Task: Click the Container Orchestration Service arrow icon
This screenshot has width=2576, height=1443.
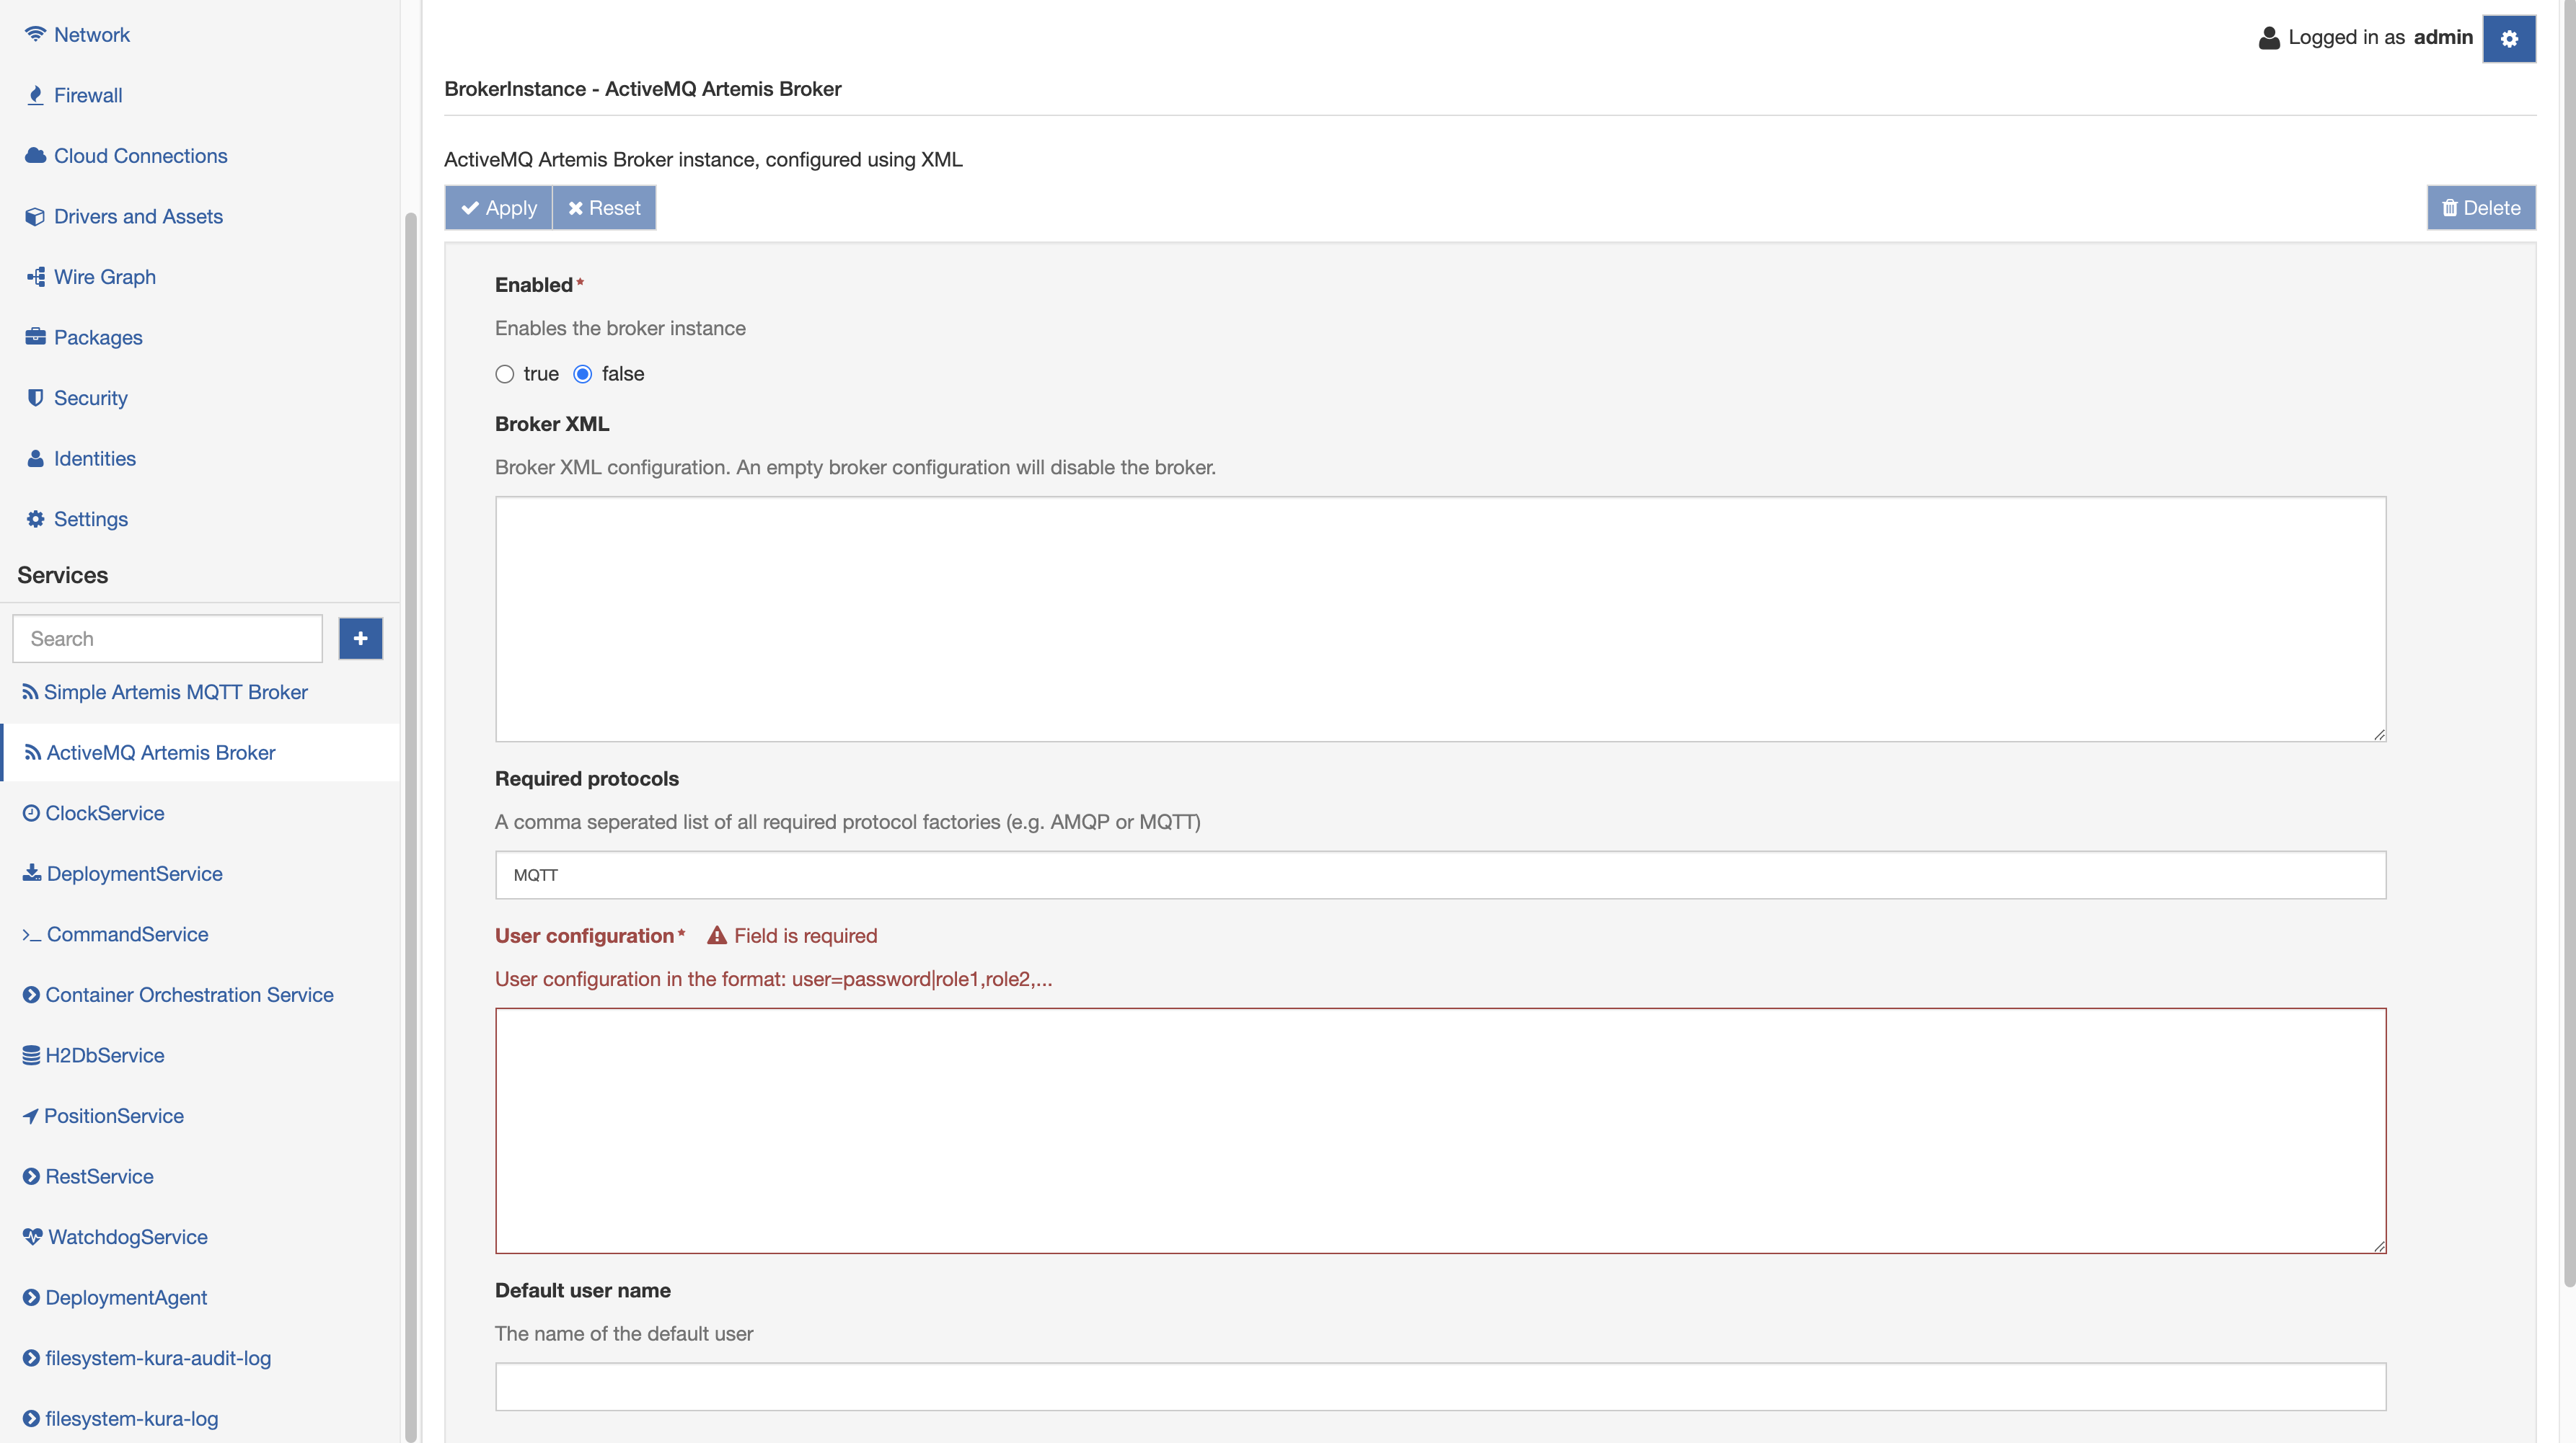Action: click(x=31, y=994)
